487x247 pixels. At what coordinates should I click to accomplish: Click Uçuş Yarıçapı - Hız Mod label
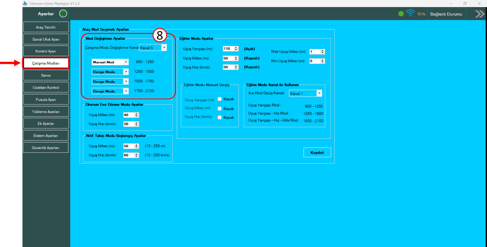[x=269, y=113]
